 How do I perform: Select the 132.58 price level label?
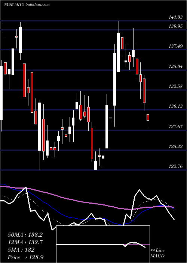tap(175, 86)
